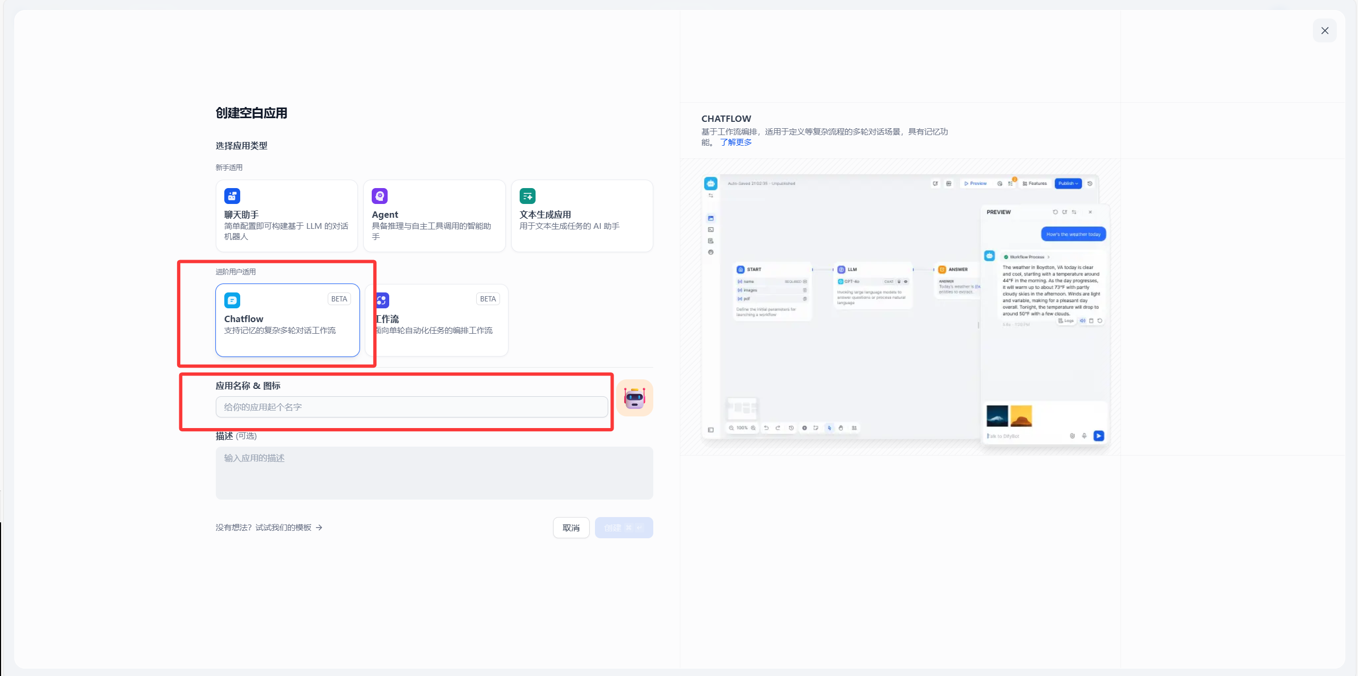Select the Agent app type card

(x=434, y=216)
